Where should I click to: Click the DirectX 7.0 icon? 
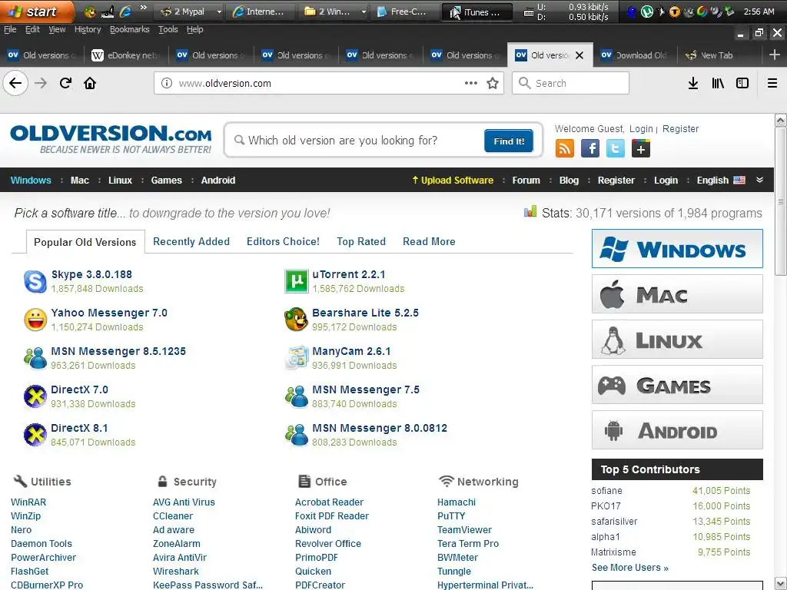click(35, 396)
